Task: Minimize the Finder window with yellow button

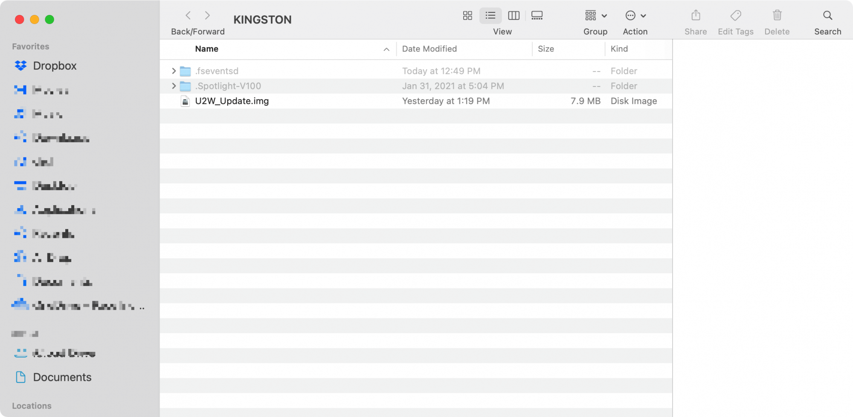Action: (35, 20)
